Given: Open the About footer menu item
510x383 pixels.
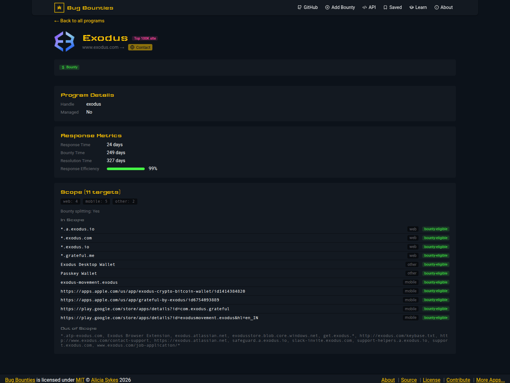Looking at the screenshot, I should pyautogui.click(x=388, y=380).
